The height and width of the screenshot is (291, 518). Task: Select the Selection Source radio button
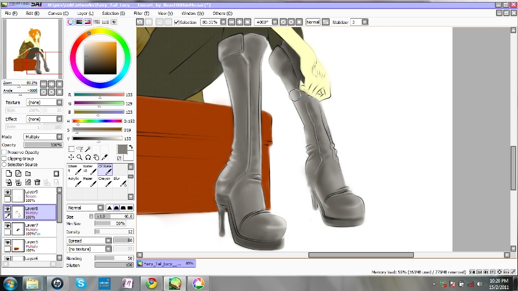tap(5, 164)
